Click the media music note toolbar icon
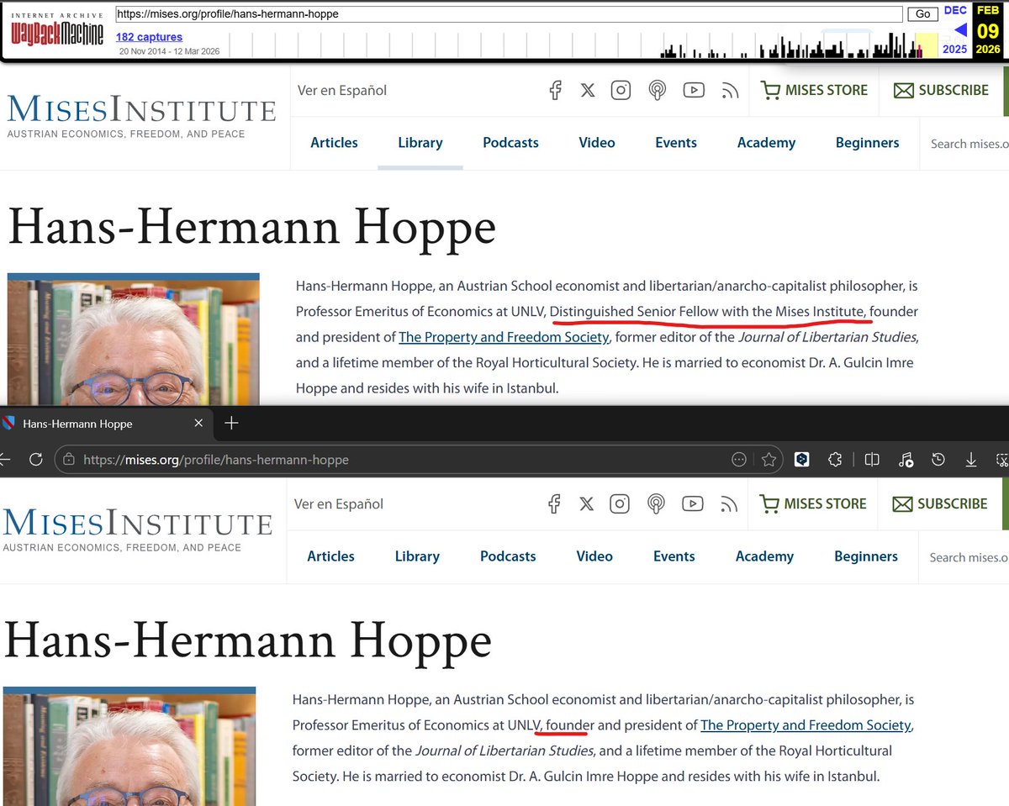 pos(906,460)
